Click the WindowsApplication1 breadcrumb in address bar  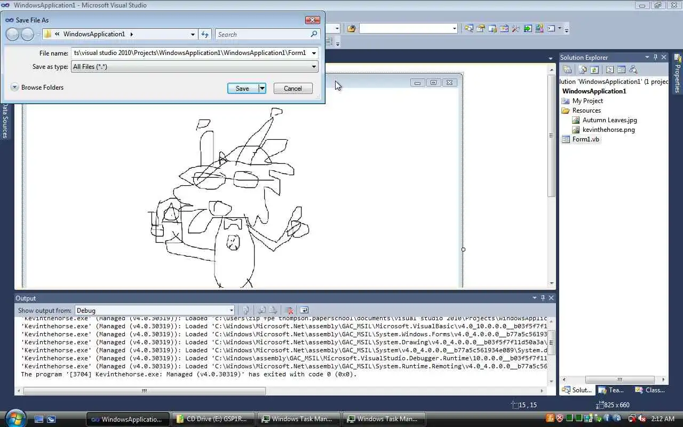[x=94, y=34]
